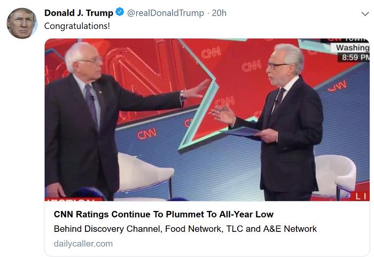
Task: Click the live indicator in image corner
Action: point(362,197)
